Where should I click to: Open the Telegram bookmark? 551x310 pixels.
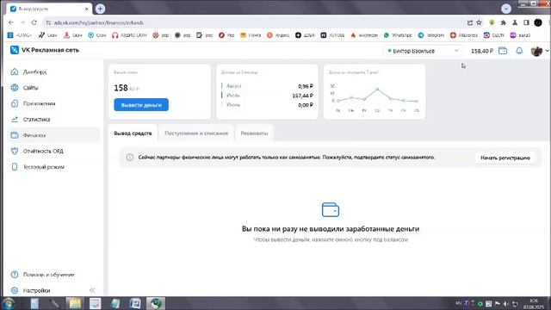pos(430,35)
